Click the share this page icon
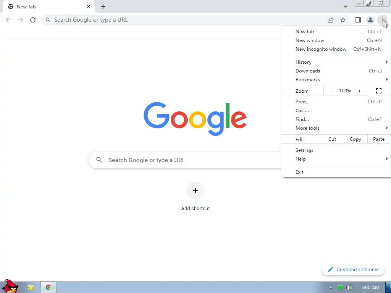This screenshot has height=293, width=391. 331,20
